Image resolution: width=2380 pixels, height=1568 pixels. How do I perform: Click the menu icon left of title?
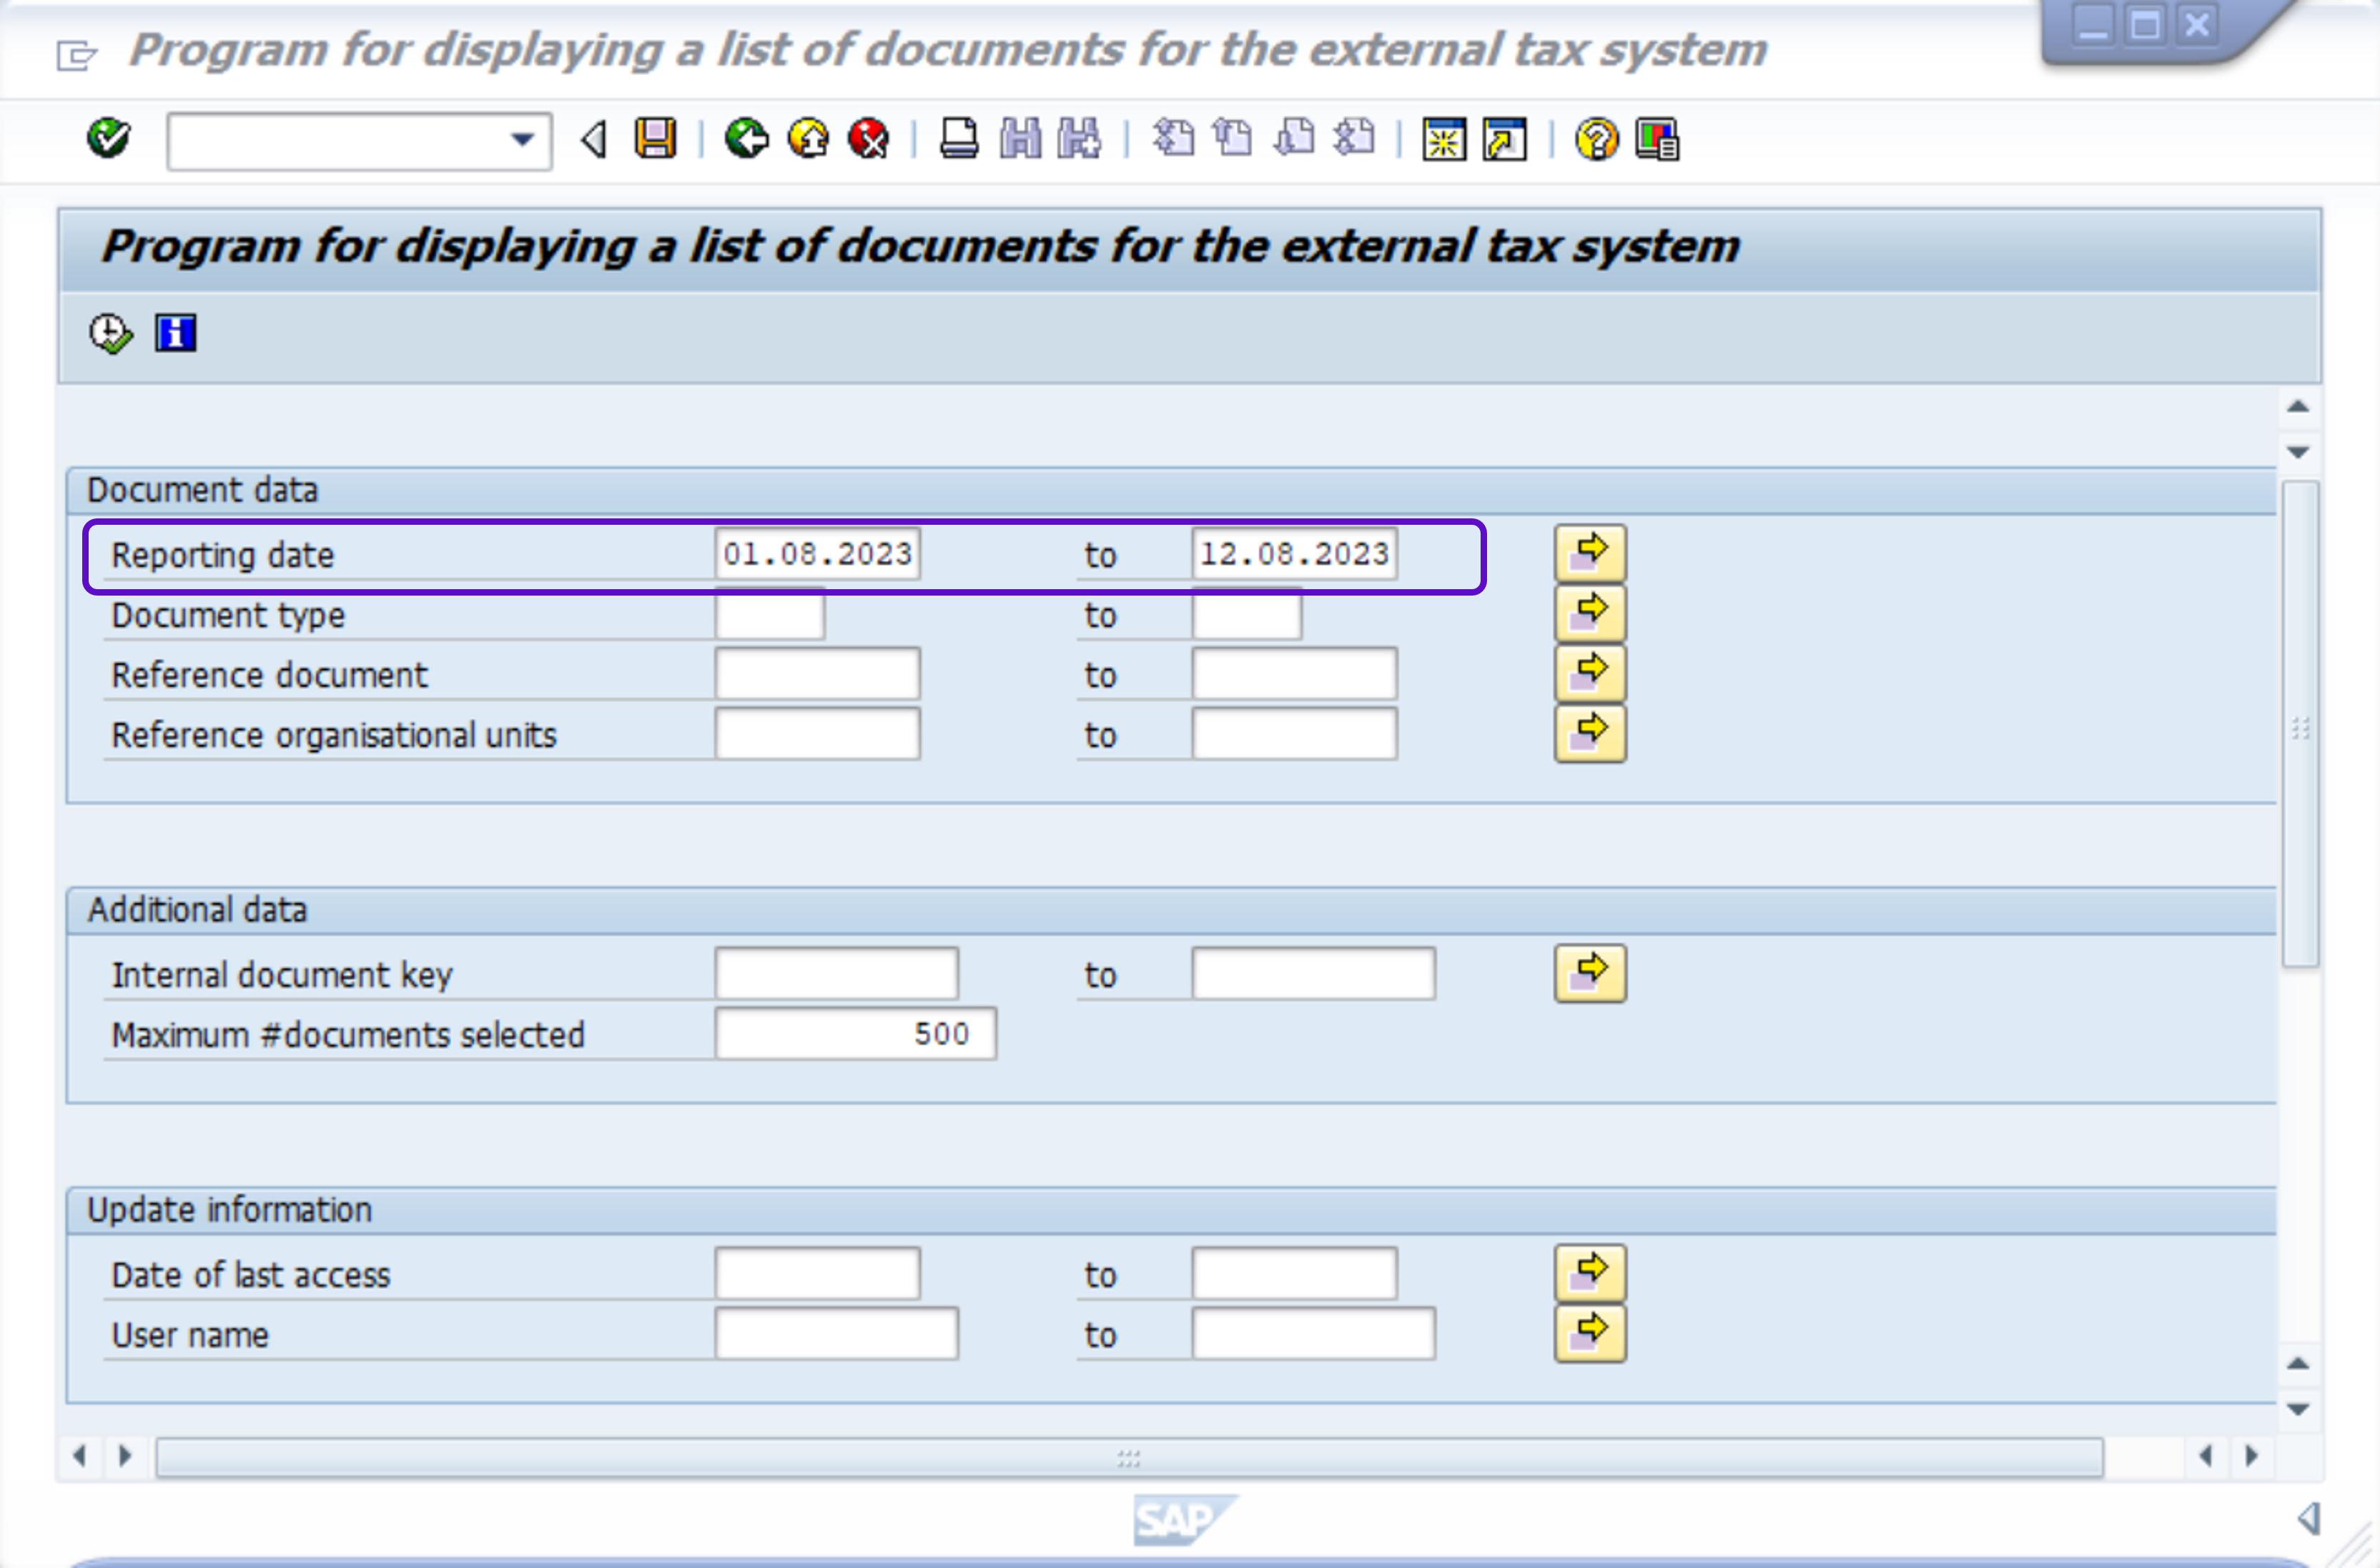tap(76, 54)
